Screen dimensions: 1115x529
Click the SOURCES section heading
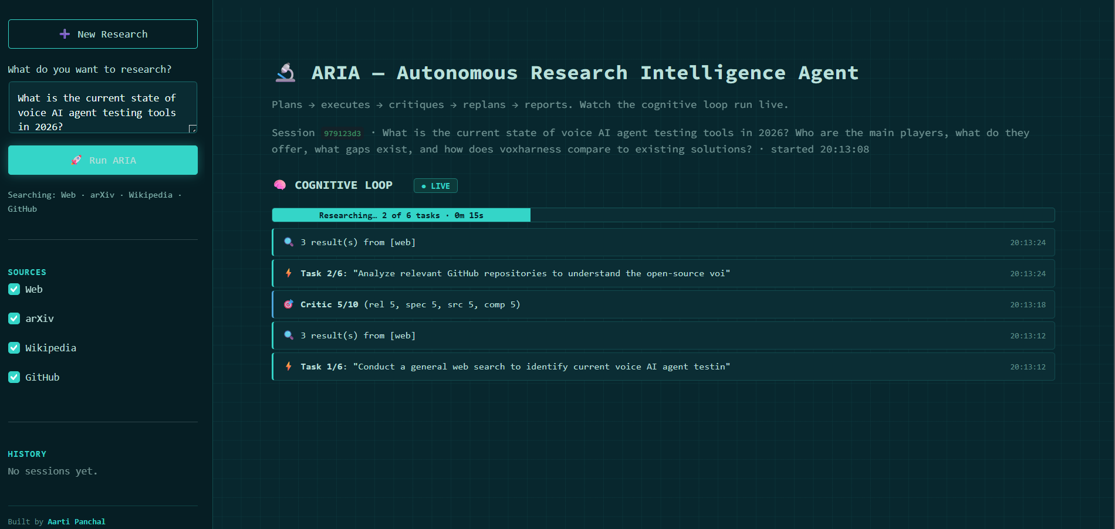[x=27, y=272]
